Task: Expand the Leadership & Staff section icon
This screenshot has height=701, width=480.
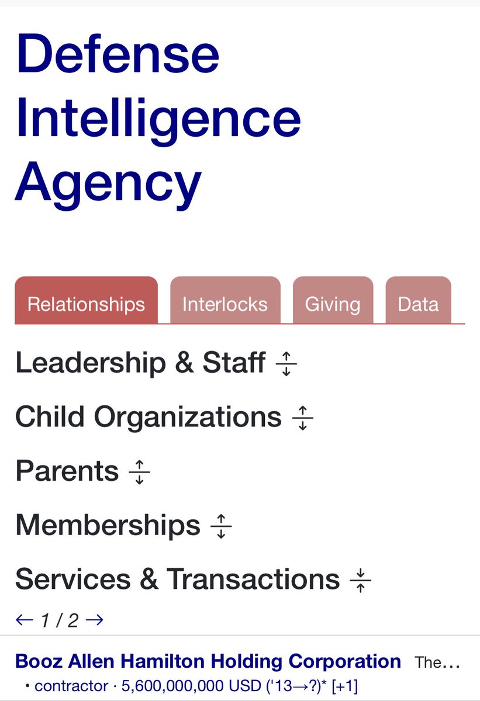Action: point(286,364)
